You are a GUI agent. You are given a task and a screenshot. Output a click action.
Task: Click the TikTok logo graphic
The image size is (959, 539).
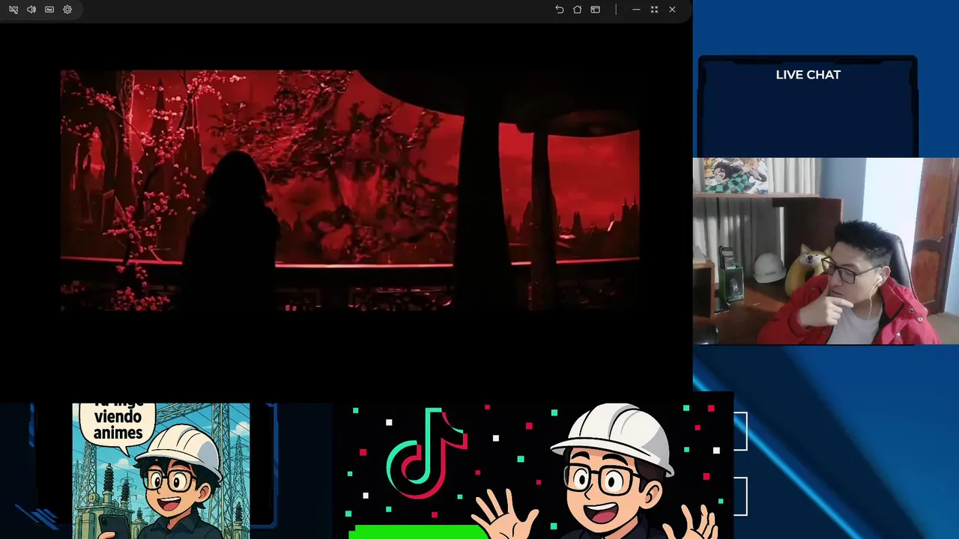pos(427,452)
